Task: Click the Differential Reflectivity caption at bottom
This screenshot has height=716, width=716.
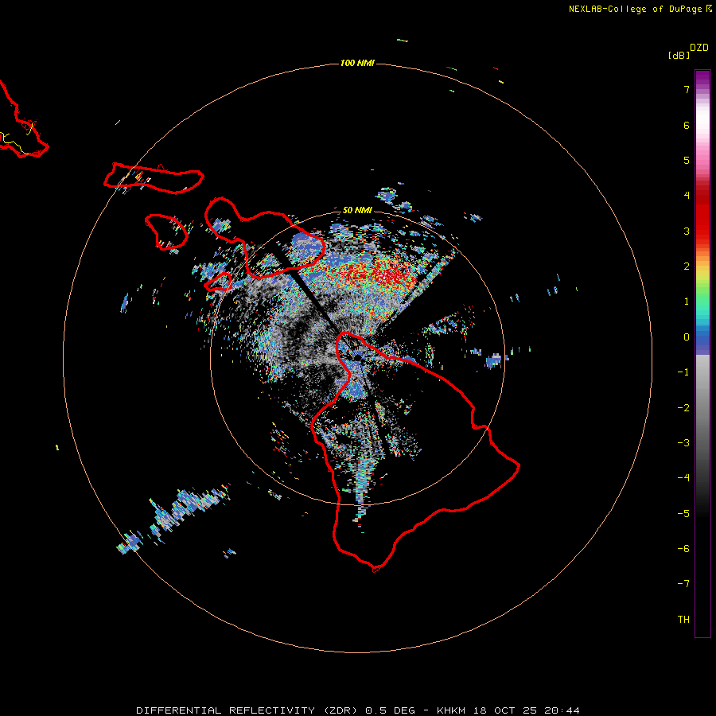Action: (358, 710)
